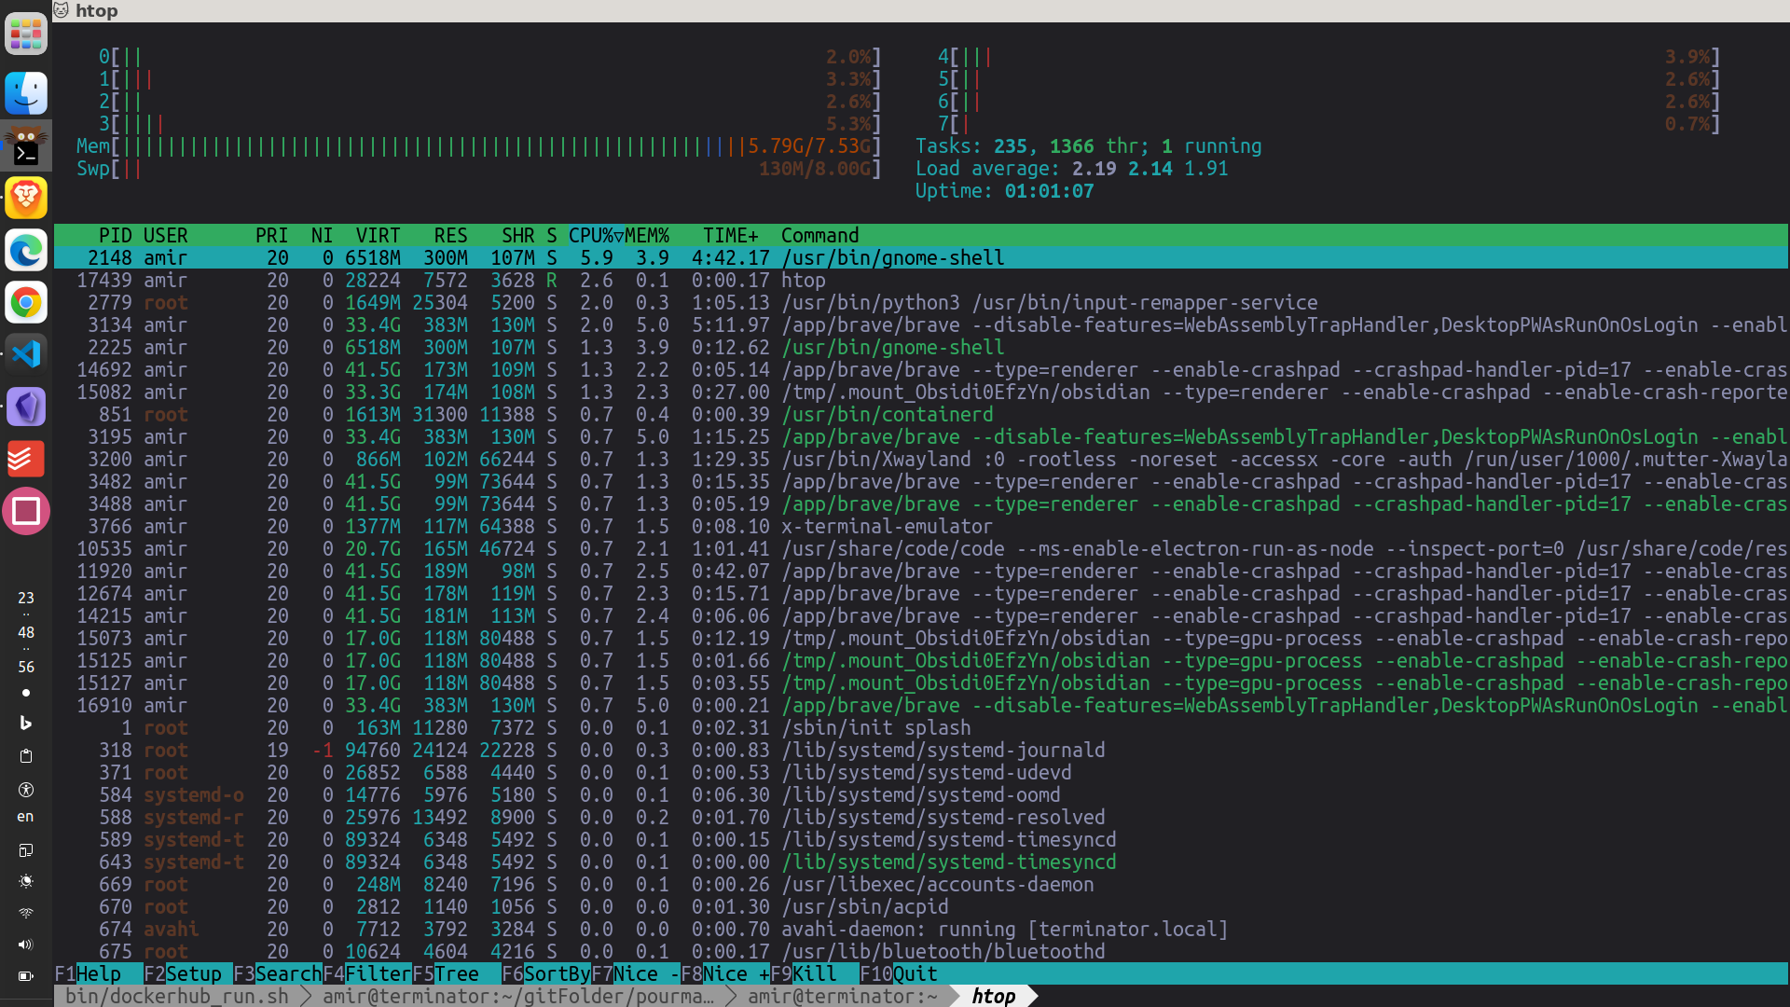Click the CPU 3 usage meter
Image resolution: width=1790 pixels, height=1007 pixels.
pyautogui.click(x=489, y=124)
